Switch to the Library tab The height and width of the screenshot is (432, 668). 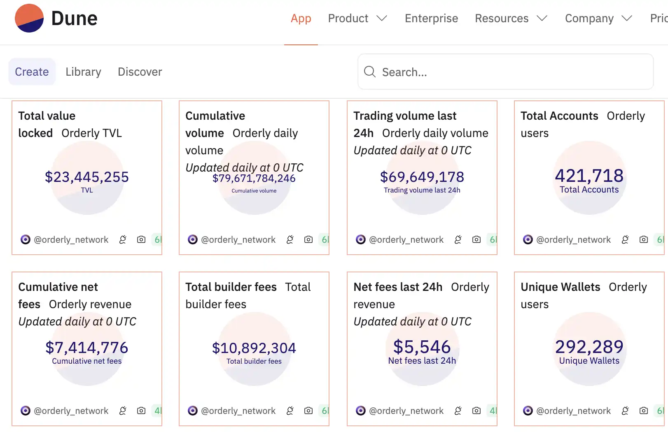pos(83,72)
